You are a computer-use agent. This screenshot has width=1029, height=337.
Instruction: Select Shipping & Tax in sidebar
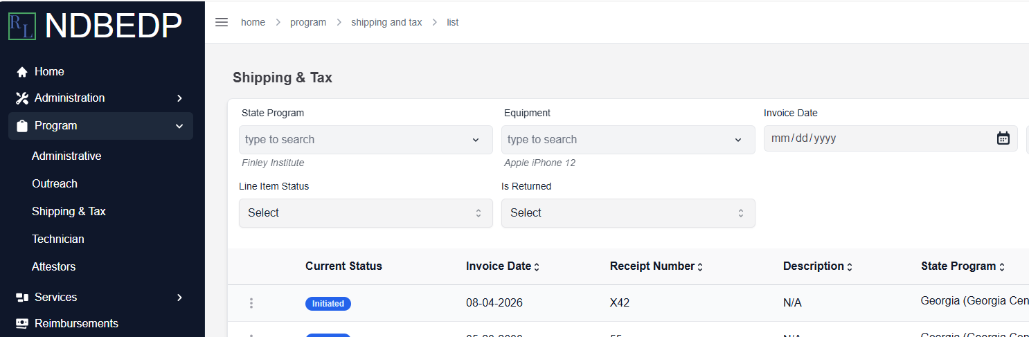click(69, 212)
